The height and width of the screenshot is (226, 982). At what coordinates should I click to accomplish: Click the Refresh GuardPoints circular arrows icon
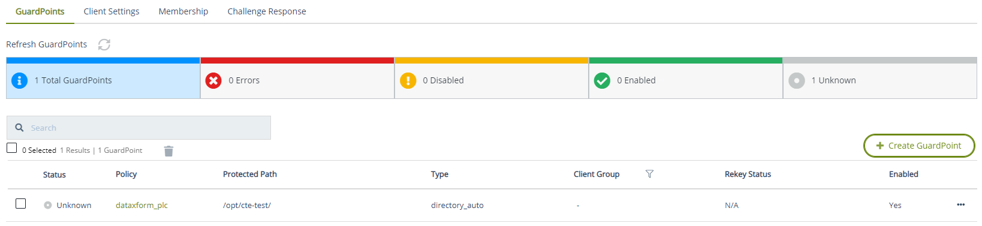pyautogui.click(x=104, y=45)
